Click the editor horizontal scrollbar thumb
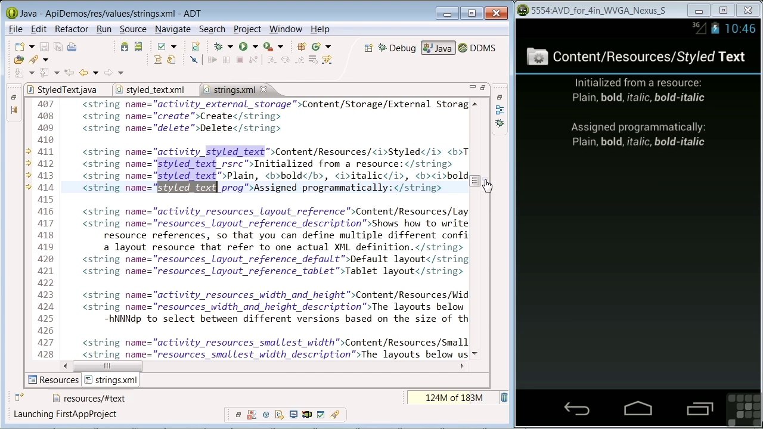 107,366
